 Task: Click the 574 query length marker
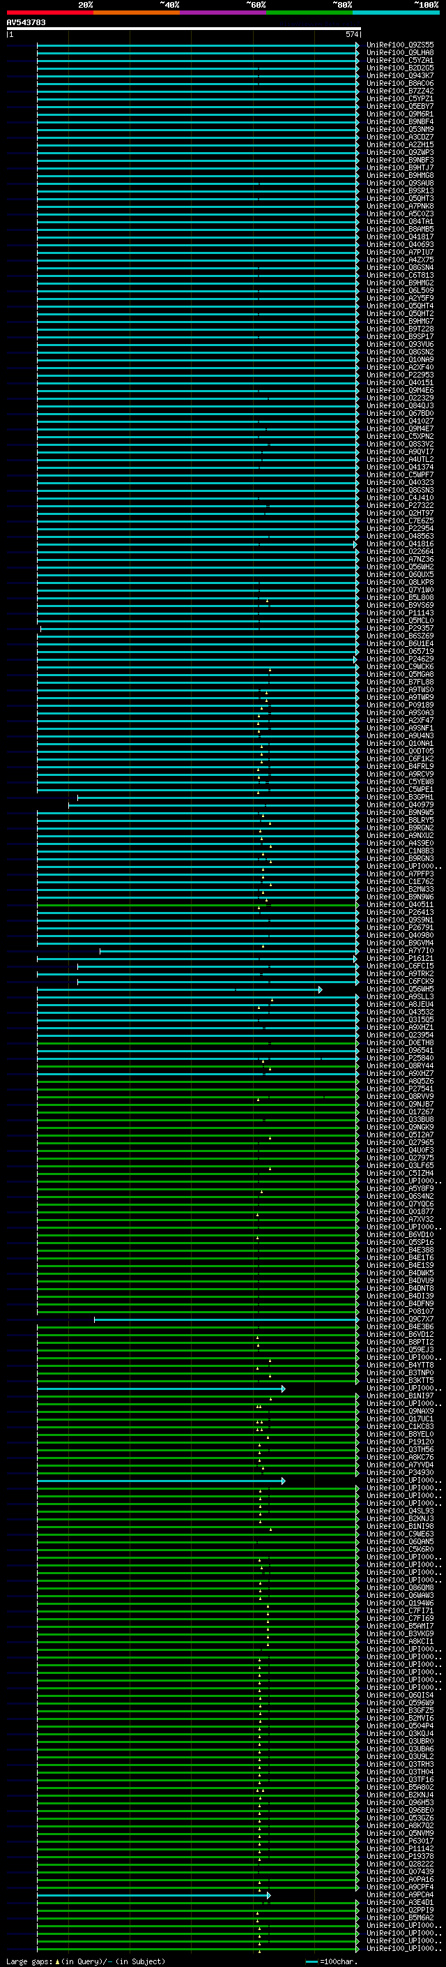351,34
